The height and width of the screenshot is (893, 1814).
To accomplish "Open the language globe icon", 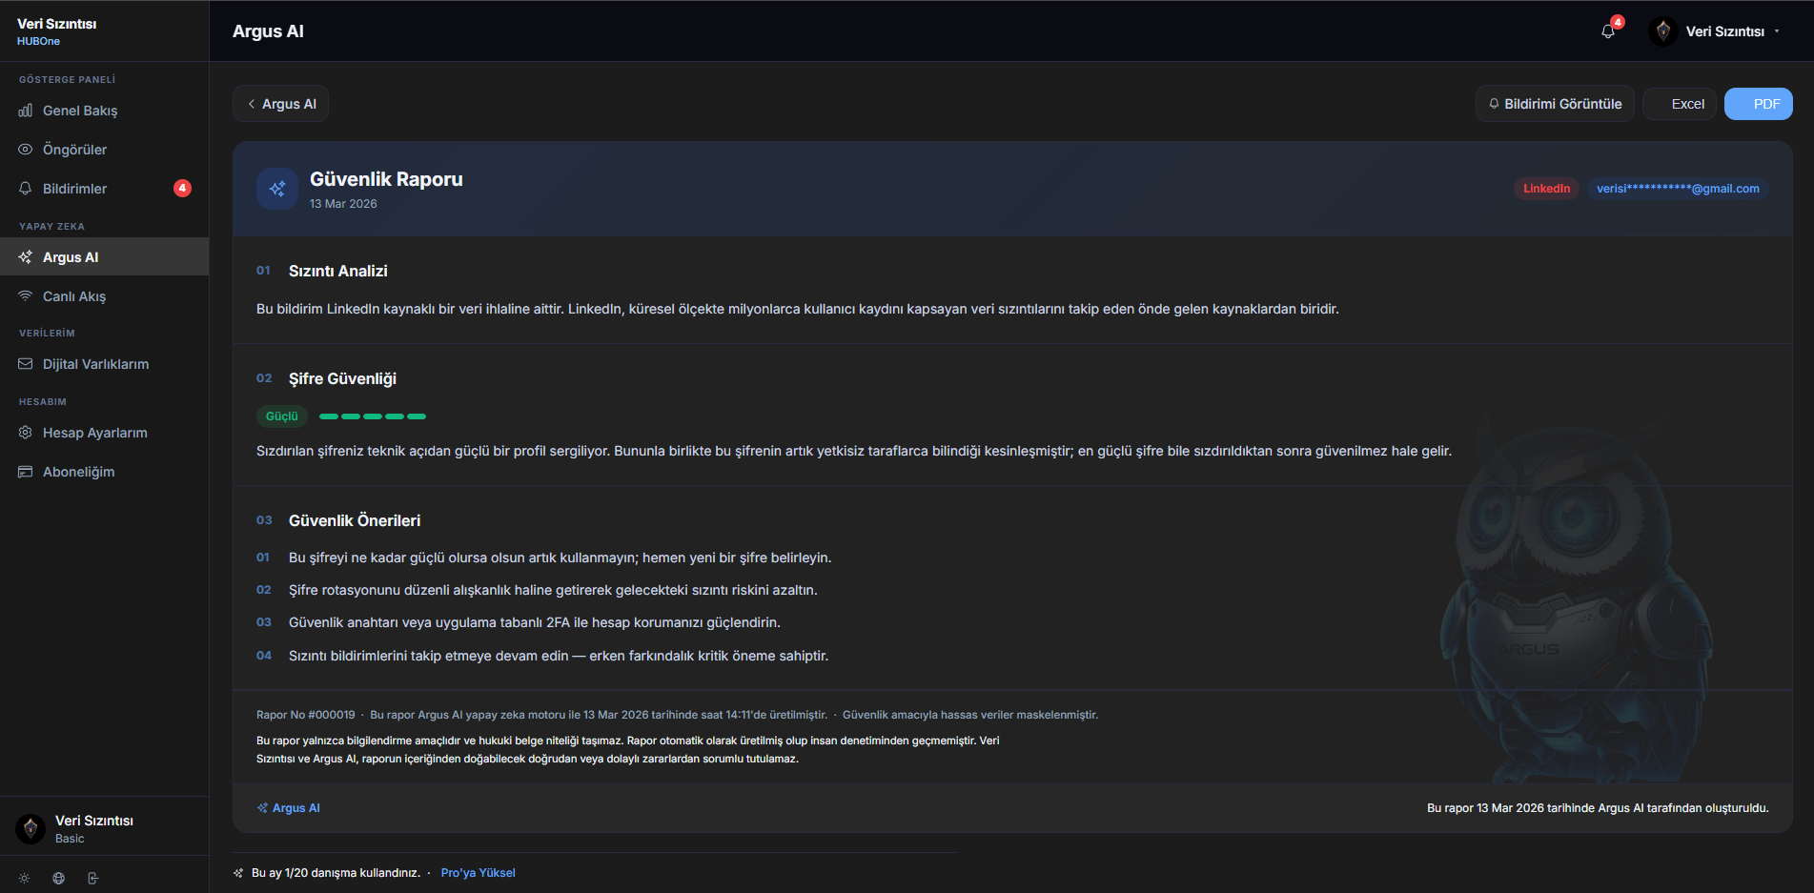I will click(x=59, y=879).
